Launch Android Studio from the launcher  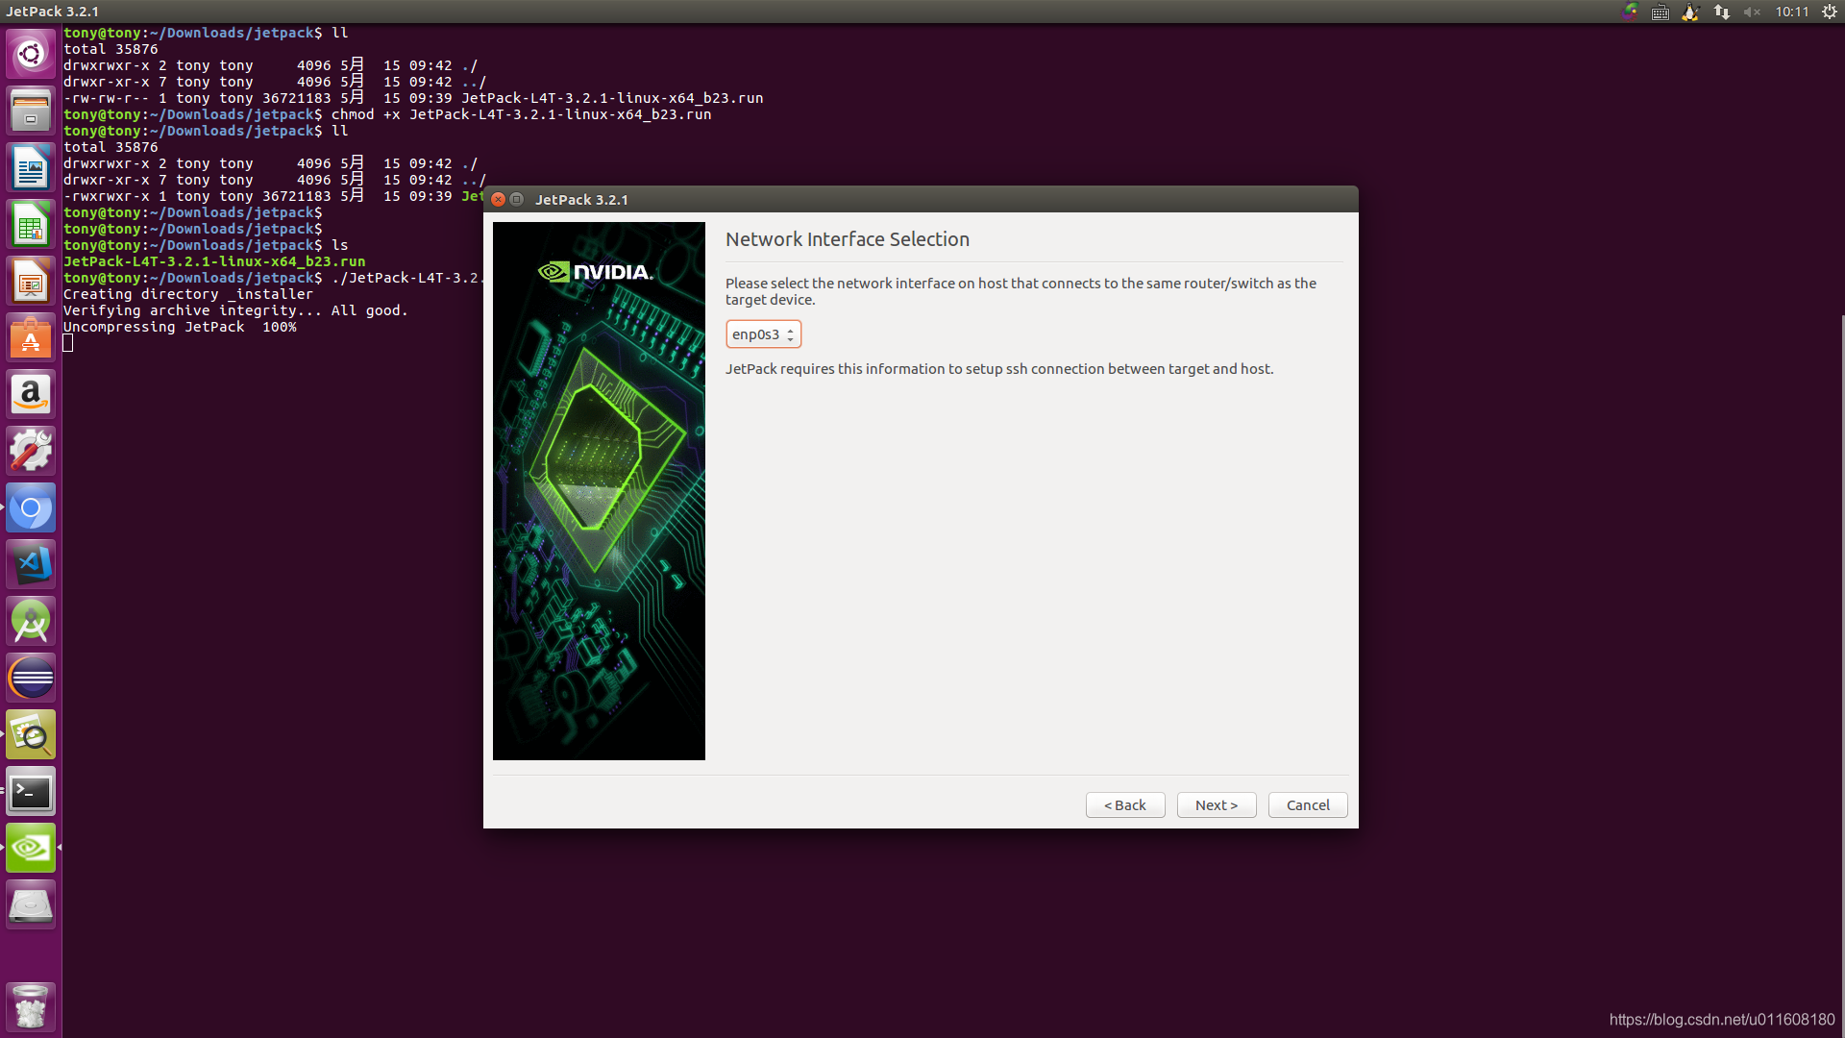click(31, 622)
